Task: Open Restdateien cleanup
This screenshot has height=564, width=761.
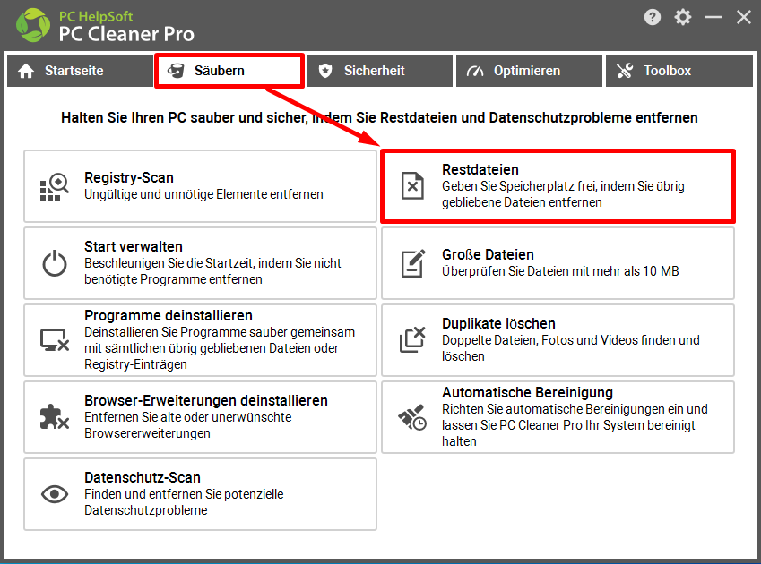Action: [x=558, y=186]
